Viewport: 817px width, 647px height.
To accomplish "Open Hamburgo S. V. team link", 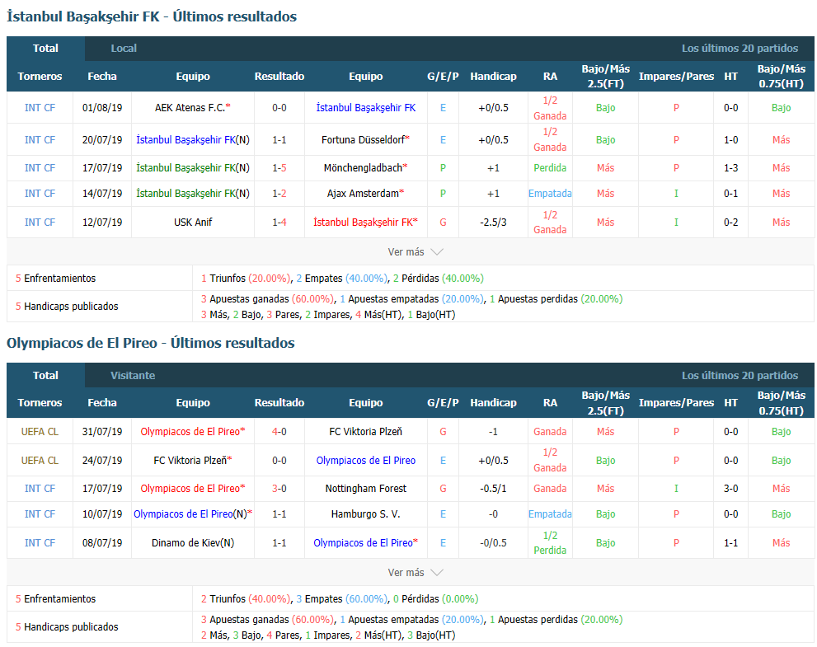I will (366, 514).
